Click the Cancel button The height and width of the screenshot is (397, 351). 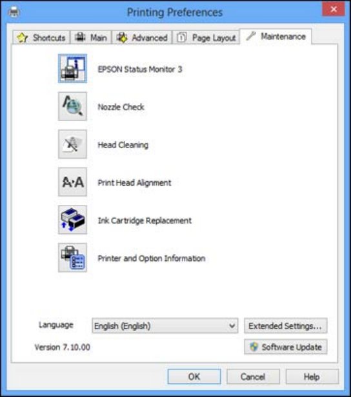click(253, 376)
